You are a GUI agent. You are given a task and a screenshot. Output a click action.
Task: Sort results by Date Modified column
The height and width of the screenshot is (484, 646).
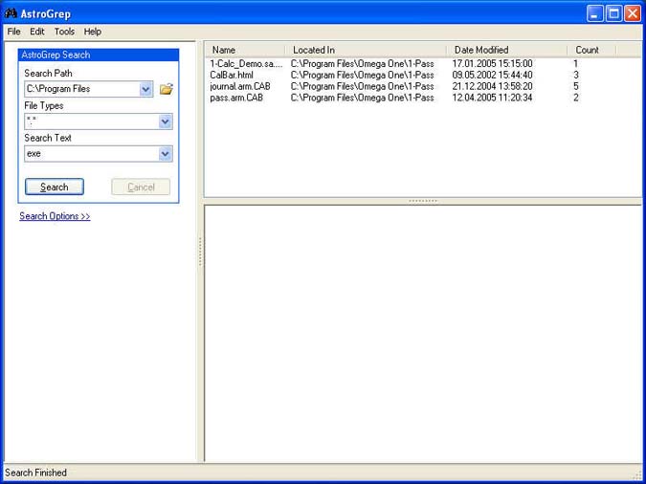481,50
